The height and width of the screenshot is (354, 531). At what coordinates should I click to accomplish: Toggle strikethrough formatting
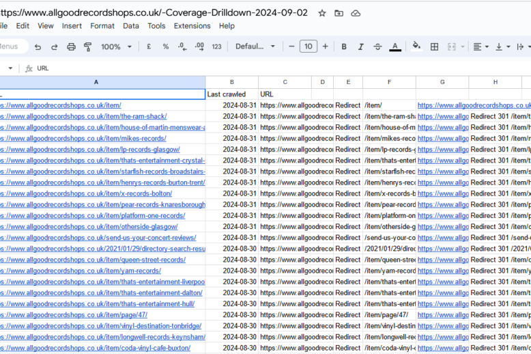[x=377, y=46]
